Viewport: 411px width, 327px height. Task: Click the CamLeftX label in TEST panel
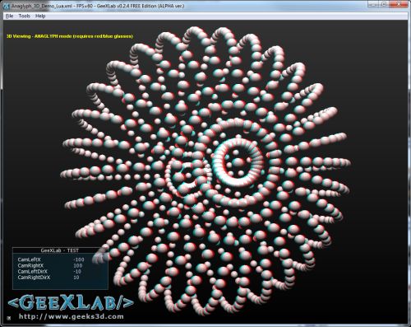pos(29,259)
